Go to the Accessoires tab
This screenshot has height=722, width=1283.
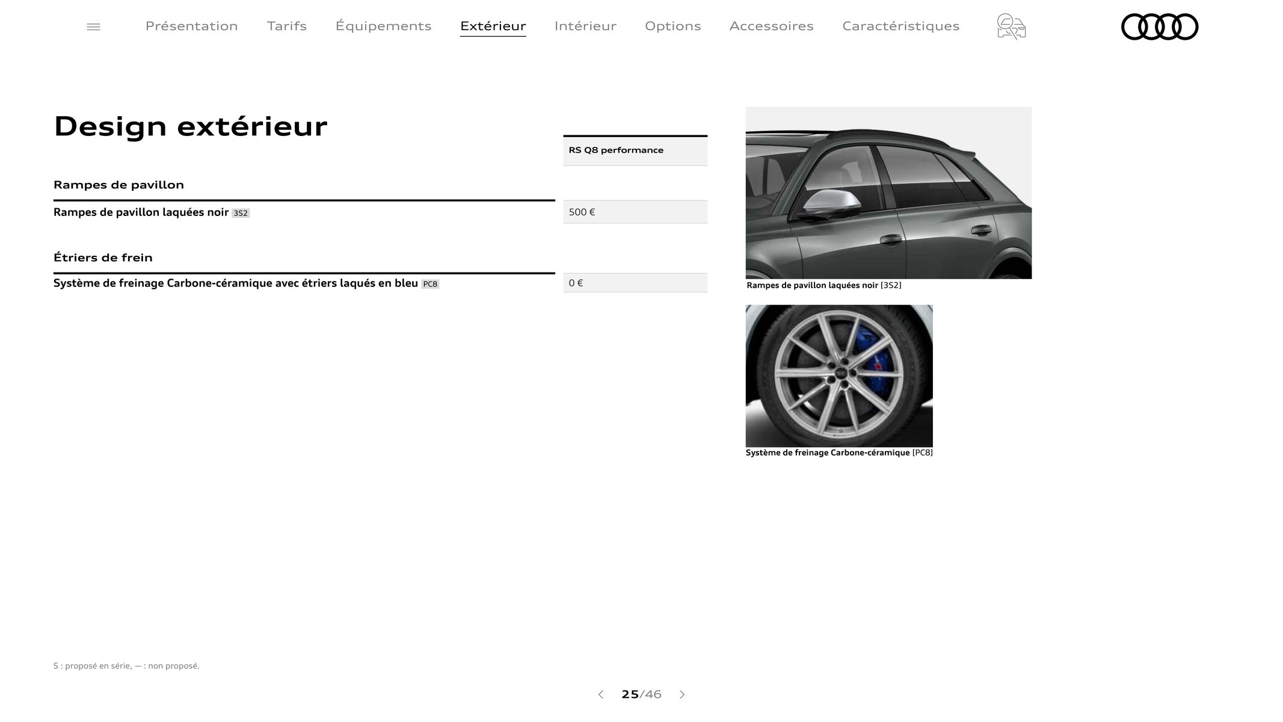click(x=772, y=26)
